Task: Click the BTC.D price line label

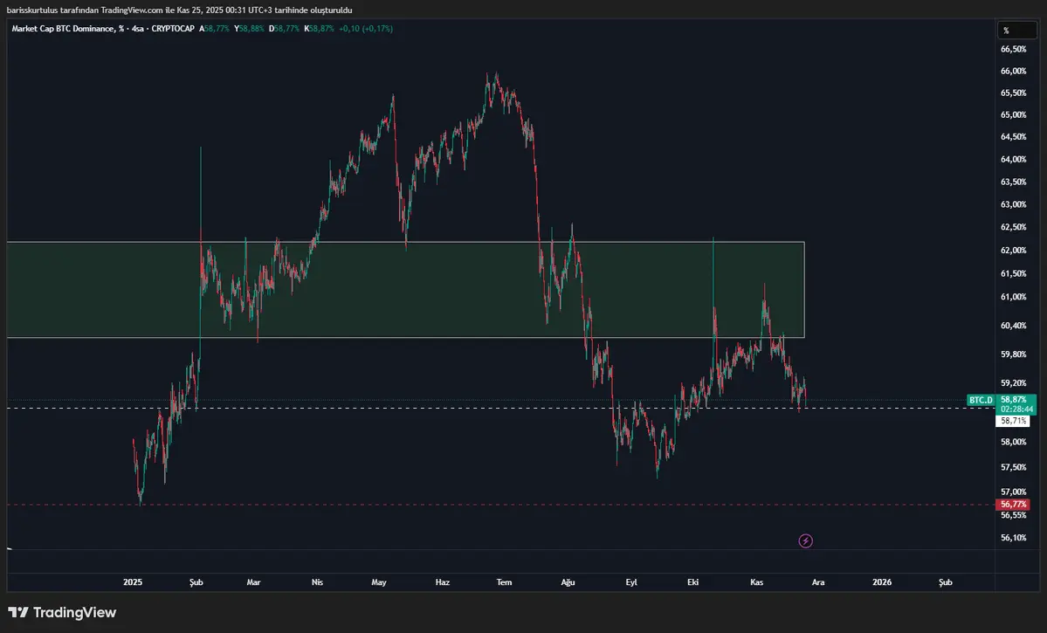Action: click(981, 400)
